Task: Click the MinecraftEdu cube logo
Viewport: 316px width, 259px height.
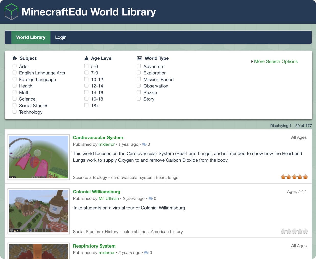Action: tap(11, 12)
